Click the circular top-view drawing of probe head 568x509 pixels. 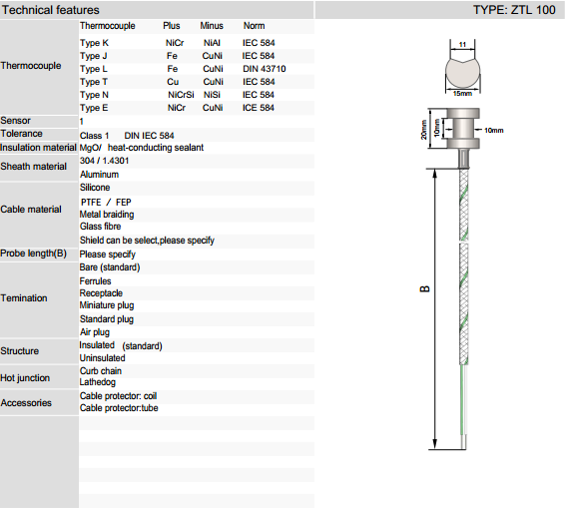pyautogui.click(x=462, y=74)
